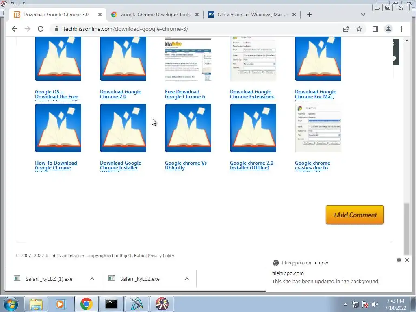The height and width of the screenshot is (312, 416).
Task: Open Chrome's three-dot menu
Action: click(x=401, y=29)
